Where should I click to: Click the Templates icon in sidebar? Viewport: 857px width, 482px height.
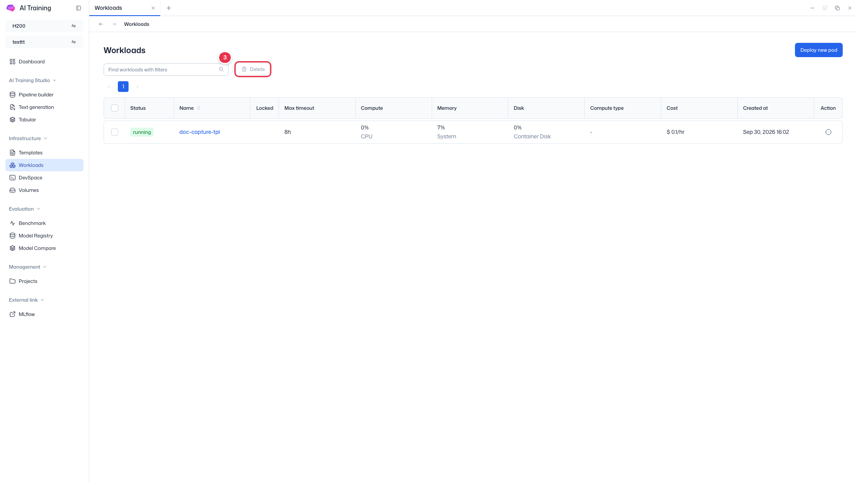point(12,153)
